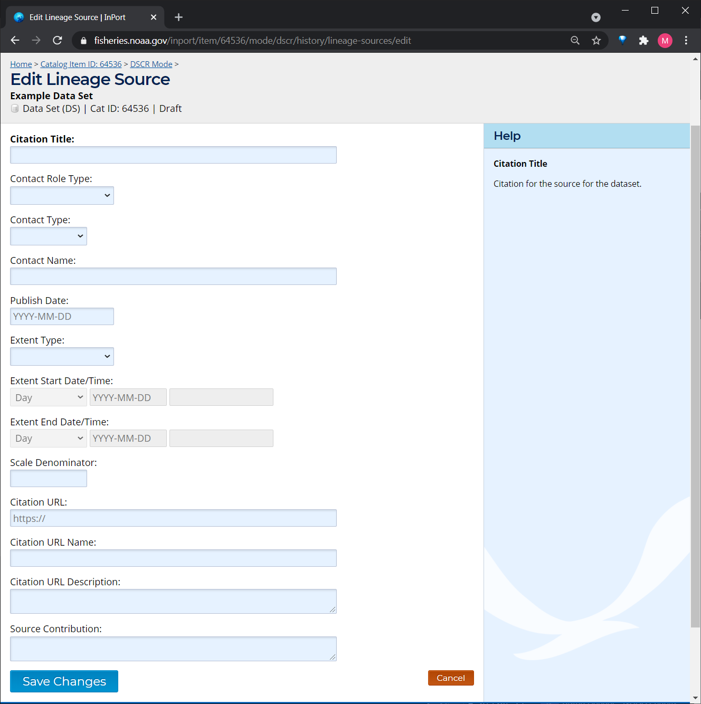The height and width of the screenshot is (704, 701).
Task: Click the orange Cancel button
Action: pos(451,678)
